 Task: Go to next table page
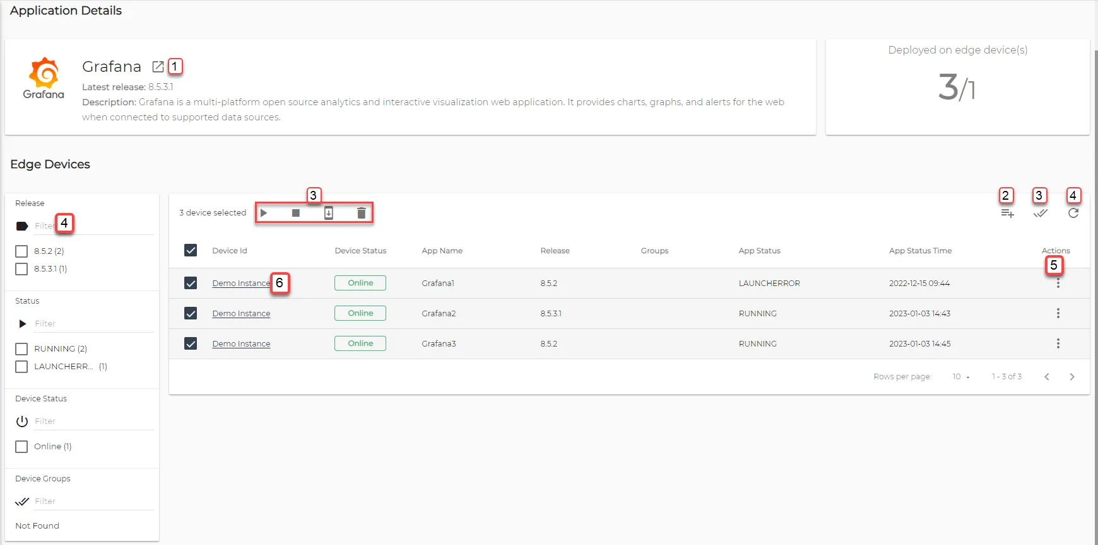[1072, 377]
